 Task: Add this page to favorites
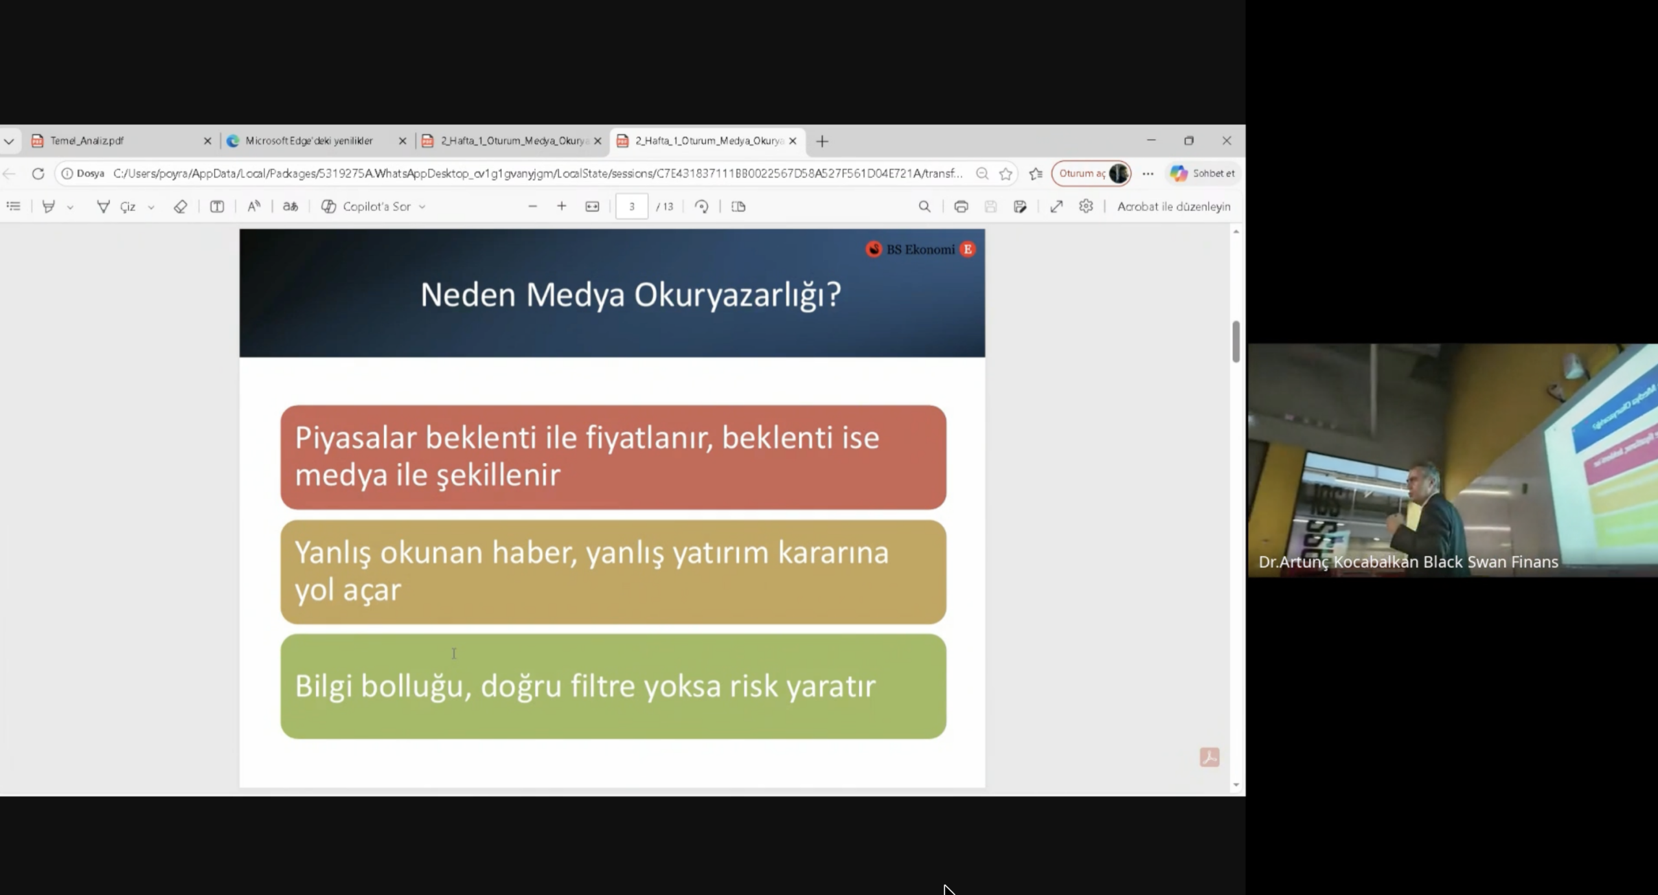[x=1006, y=174]
